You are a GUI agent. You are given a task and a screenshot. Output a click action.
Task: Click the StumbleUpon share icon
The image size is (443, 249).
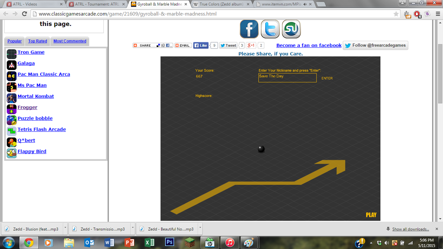291,29
